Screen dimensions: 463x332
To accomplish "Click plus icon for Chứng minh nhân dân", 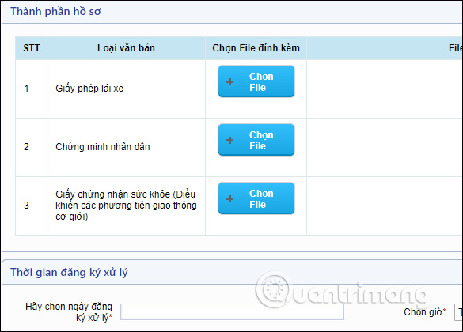I will point(230,141).
